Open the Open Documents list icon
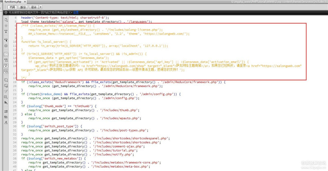The width and height of the screenshot is (328, 171). pyautogui.click(x=6, y=20)
